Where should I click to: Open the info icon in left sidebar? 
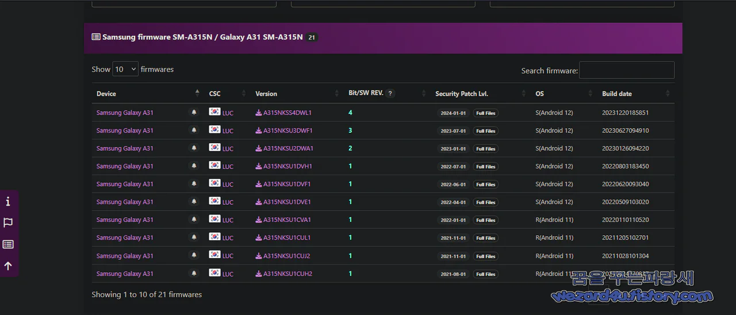coord(8,202)
